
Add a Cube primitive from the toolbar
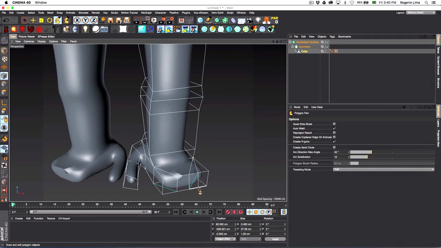pos(200,20)
